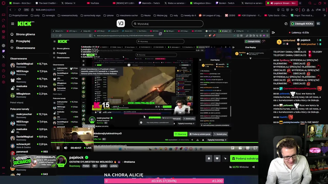Image resolution: width=328 pixels, height=184 pixels.
Task: Toggle theater mode in the player
Action: [x=248, y=148]
